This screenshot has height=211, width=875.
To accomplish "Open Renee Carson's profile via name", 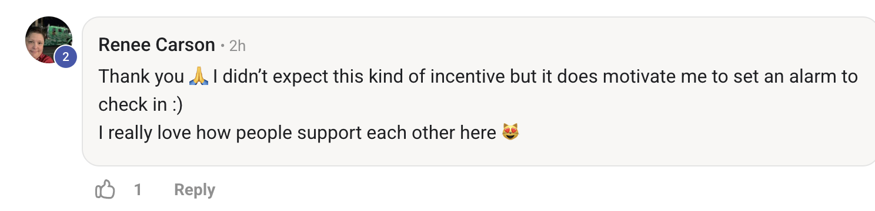I will [157, 45].
